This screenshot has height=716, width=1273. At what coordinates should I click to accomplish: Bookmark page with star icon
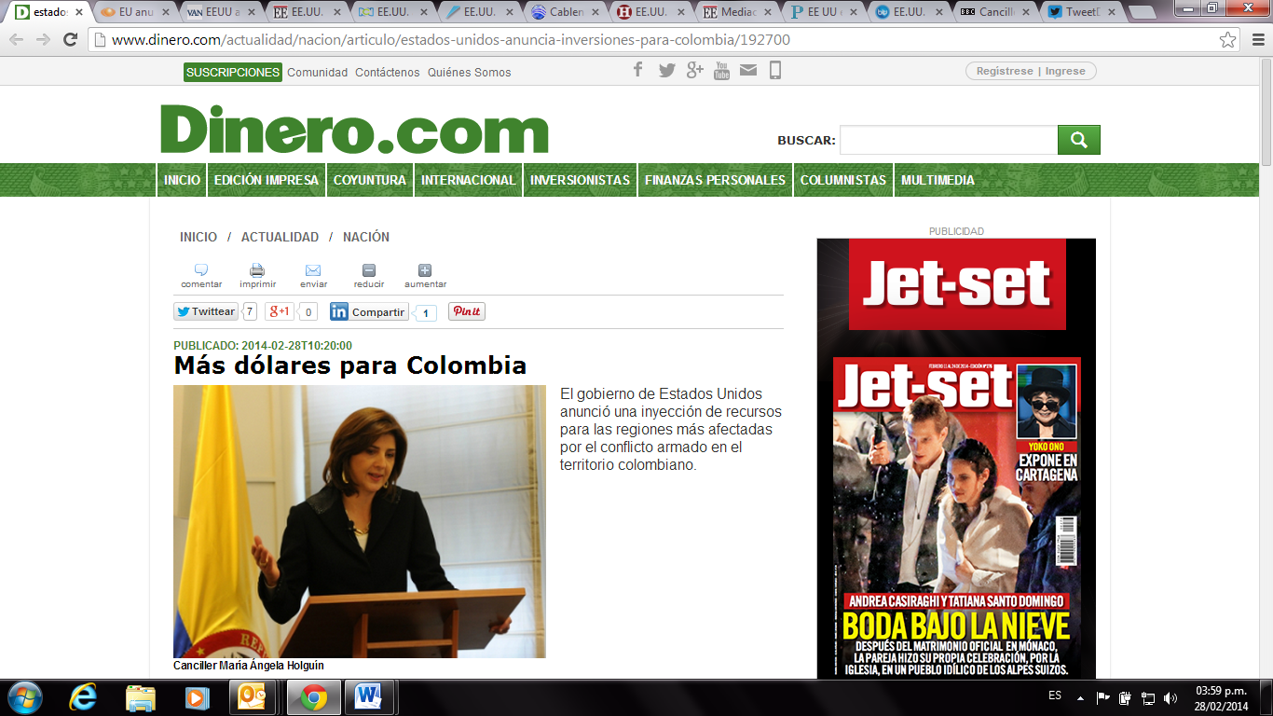click(1228, 40)
